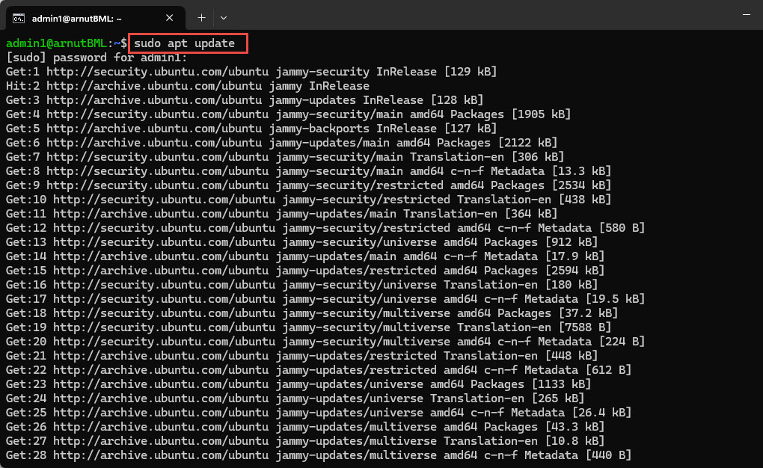Click the Get:20 line showing 224 B
The image size is (763, 468).
tap(325, 342)
